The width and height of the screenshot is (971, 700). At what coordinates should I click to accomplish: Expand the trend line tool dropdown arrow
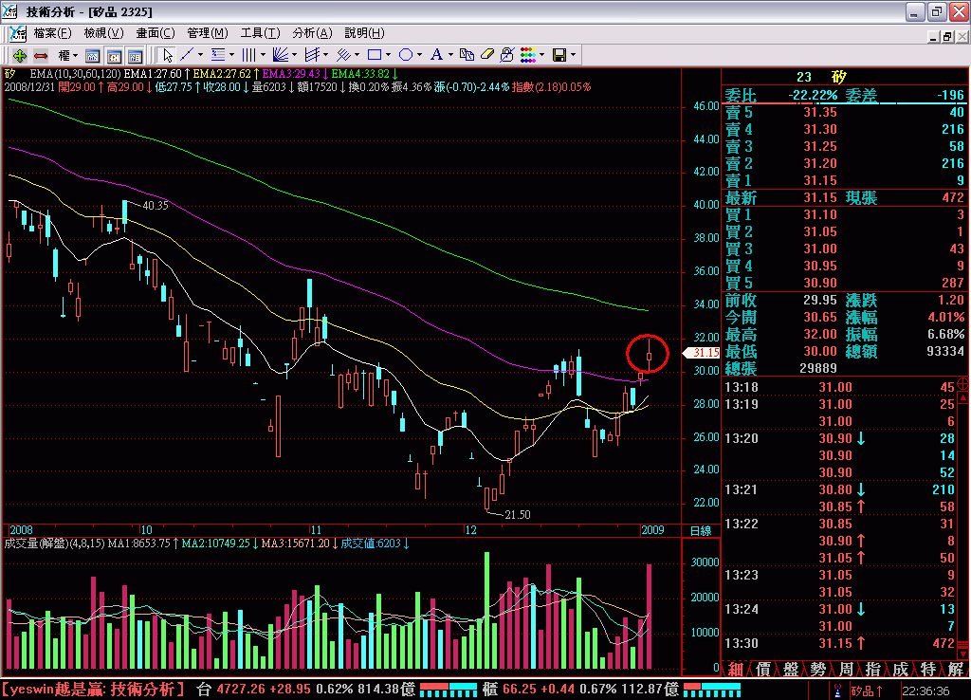click(200, 56)
